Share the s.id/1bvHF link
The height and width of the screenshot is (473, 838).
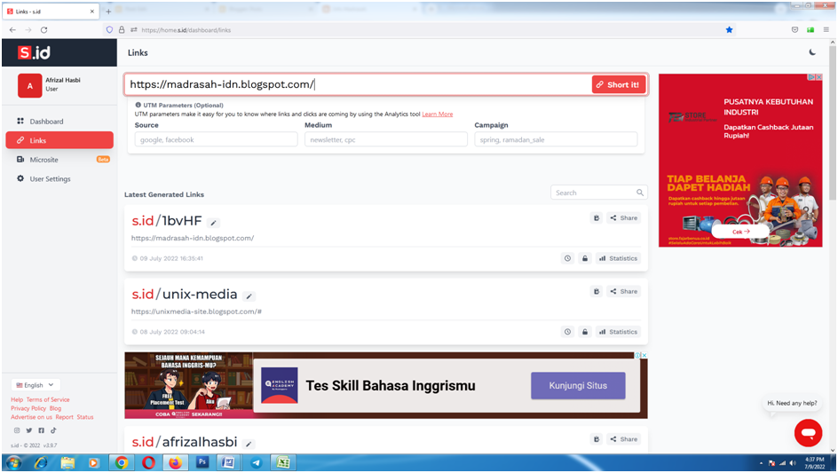tap(624, 218)
